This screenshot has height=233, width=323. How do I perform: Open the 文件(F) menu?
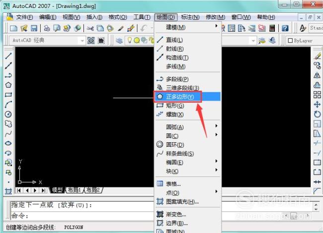point(24,17)
